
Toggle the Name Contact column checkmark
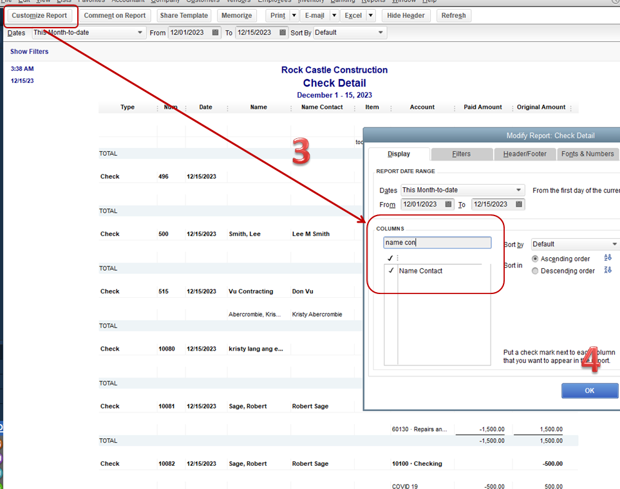391,270
